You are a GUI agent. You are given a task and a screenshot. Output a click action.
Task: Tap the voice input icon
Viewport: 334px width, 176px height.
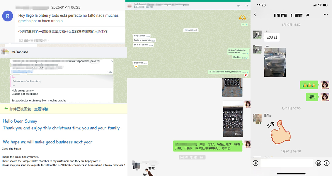255,163
